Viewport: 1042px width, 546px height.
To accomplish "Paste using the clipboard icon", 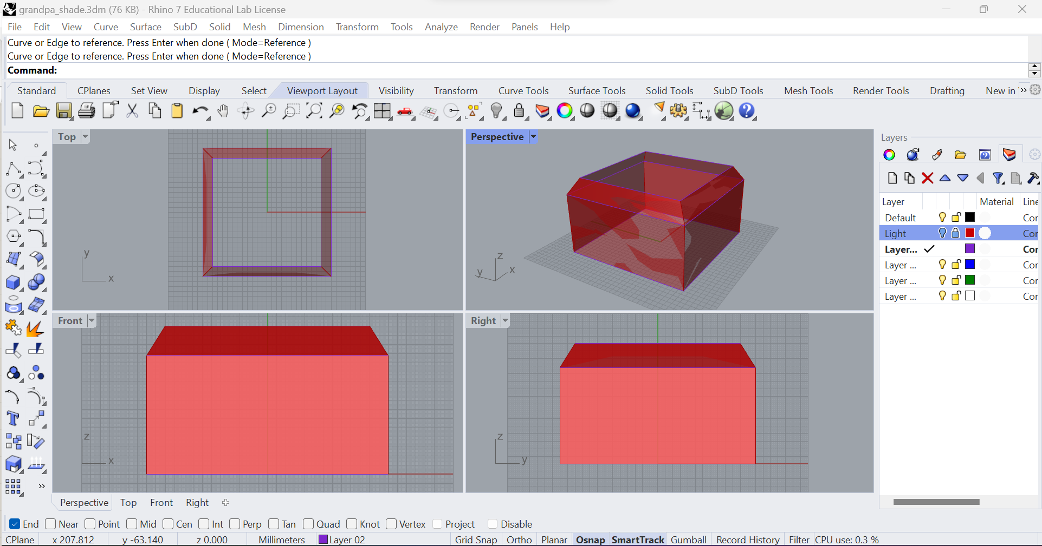I will pos(177,111).
